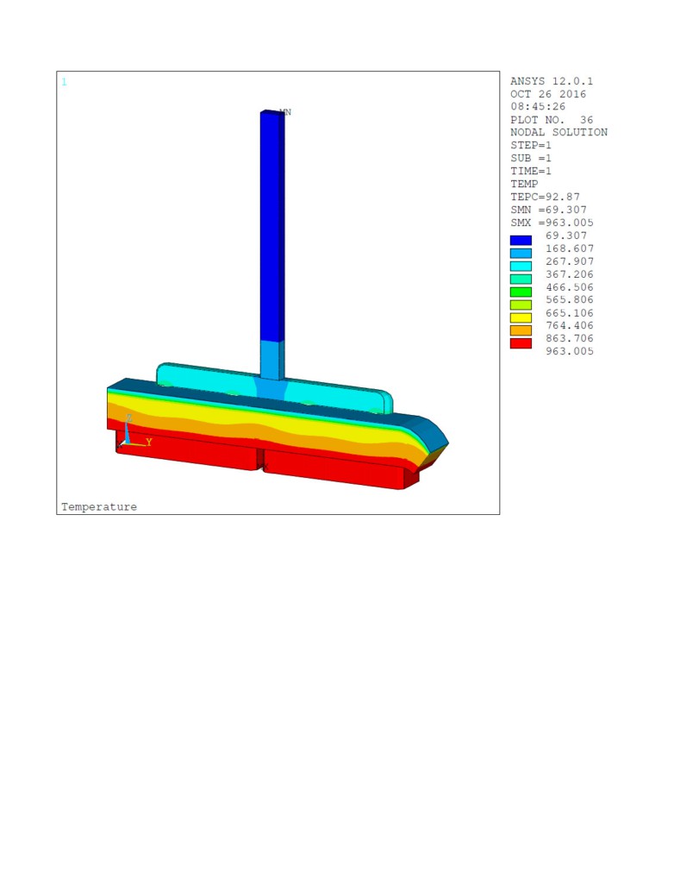674x873 pixels.
Task: Click the cyan legend color swatch
Action: coord(521,267)
